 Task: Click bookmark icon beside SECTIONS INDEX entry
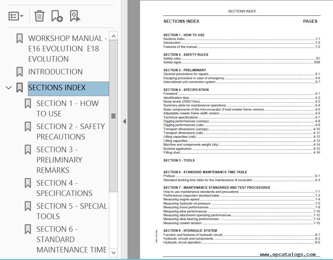tap(20, 87)
